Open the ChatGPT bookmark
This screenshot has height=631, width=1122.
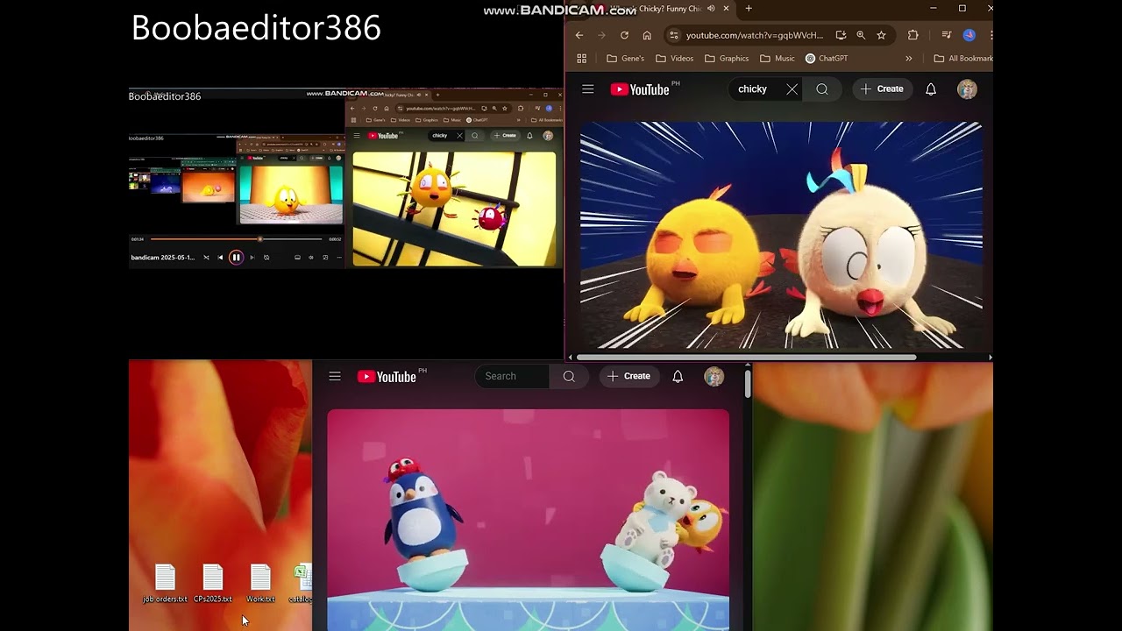[827, 59]
